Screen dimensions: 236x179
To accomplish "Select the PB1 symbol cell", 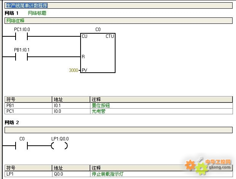I will [x=28, y=106].
